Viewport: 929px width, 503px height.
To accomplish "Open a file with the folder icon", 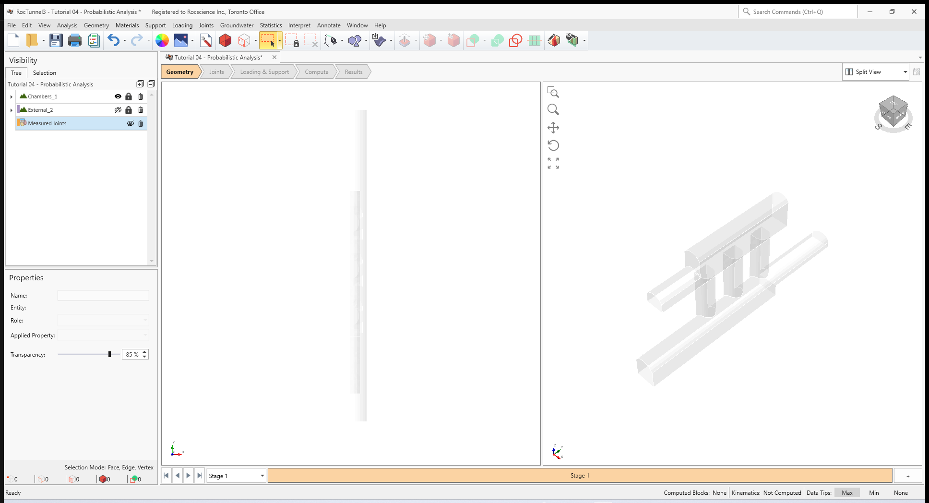I will pos(32,41).
